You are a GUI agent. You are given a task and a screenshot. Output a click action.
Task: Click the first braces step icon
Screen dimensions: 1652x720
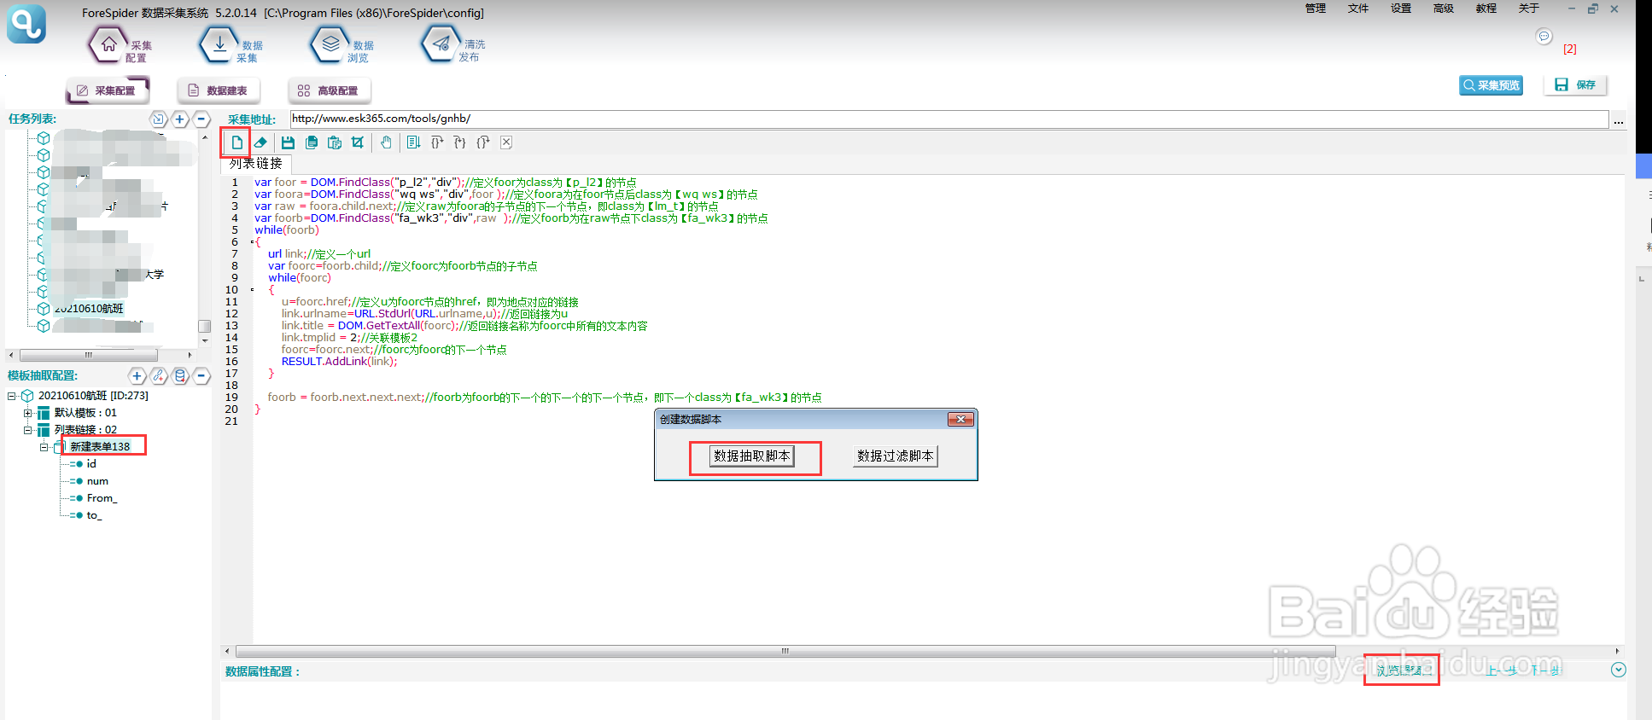click(x=437, y=142)
